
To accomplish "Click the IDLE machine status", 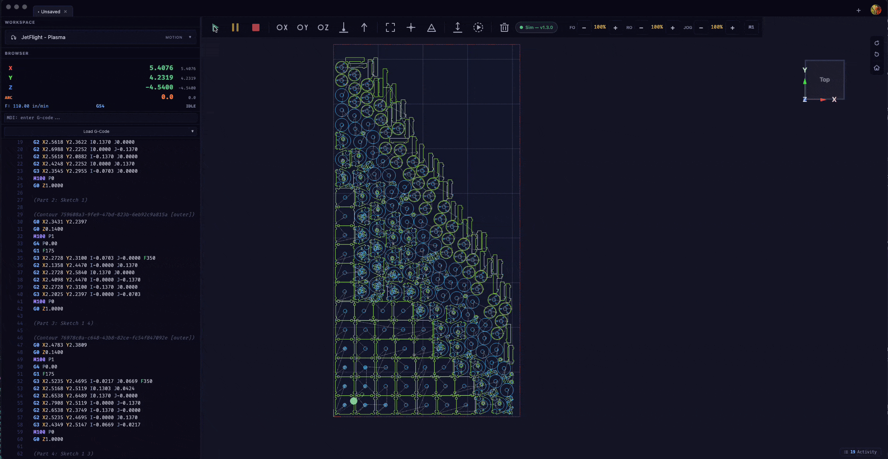I will (191, 106).
